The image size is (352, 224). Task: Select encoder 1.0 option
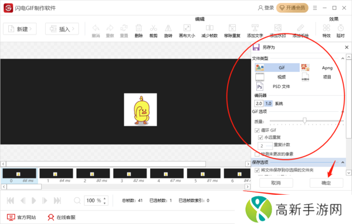tap(268, 104)
